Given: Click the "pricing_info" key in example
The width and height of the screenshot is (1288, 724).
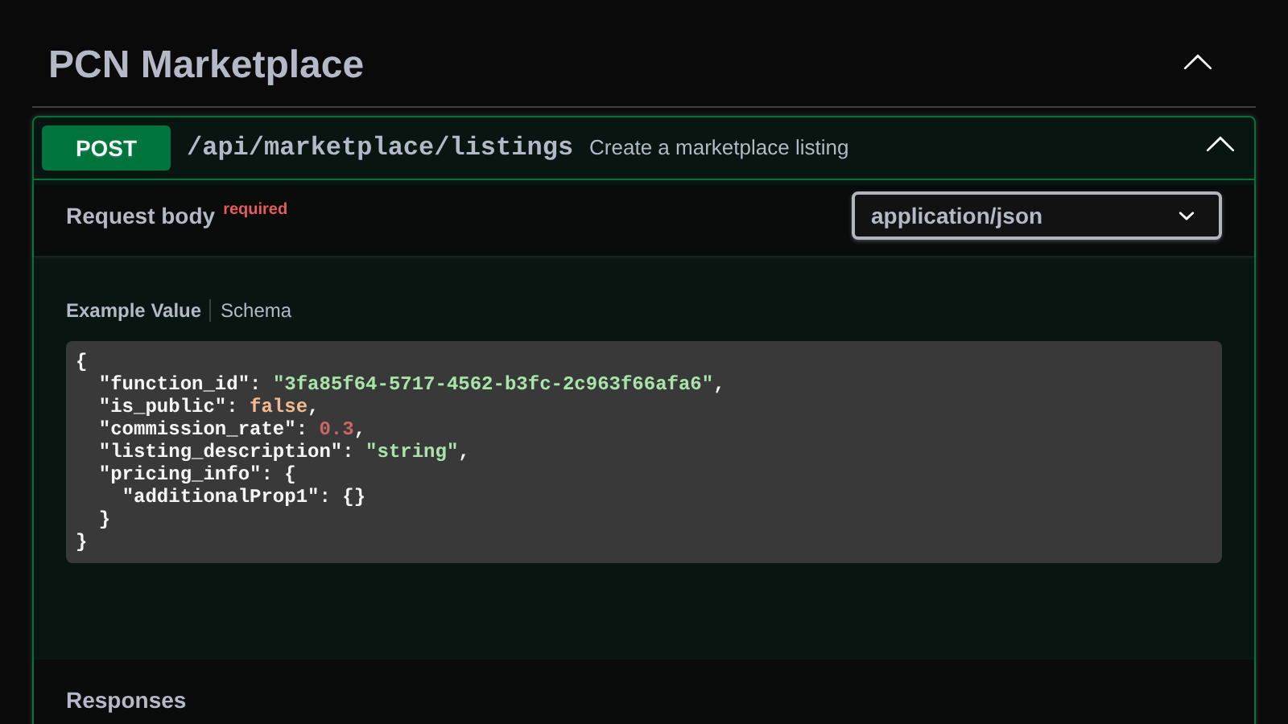Looking at the screenshot, I should [x=180, y=474].
